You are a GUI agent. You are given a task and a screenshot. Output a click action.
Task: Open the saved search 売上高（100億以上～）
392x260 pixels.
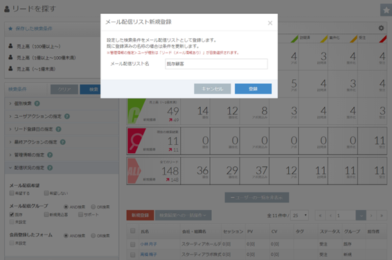(39, 46)
